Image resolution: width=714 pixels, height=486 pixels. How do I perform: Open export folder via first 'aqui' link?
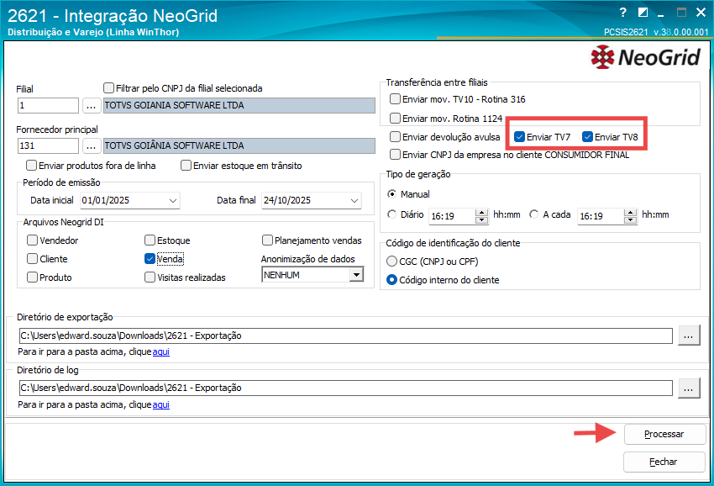[x=161, y=352]
